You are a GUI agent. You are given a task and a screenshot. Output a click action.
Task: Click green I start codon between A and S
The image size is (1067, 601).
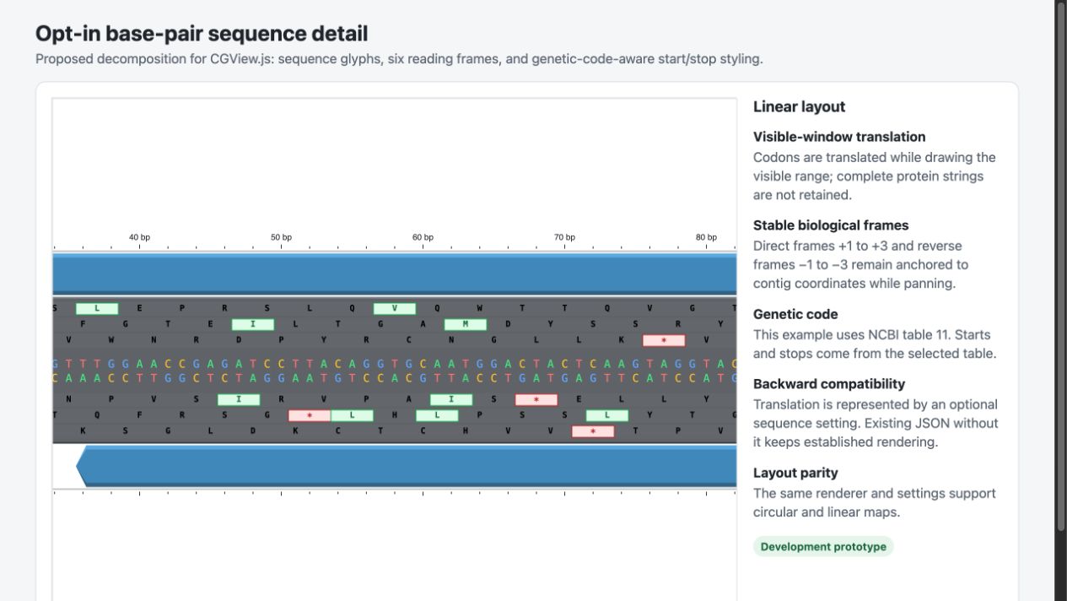click(x=451, y=399)
